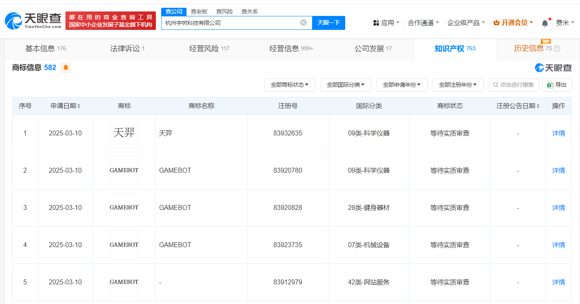This screenshot has height=304, width=580.
Task: Open 详情 for registration 83912979
Action: coord(558,282)
